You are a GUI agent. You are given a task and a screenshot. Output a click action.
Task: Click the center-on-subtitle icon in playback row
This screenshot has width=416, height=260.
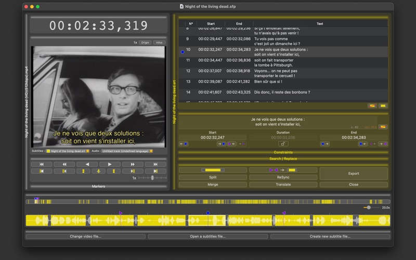point(98,171)
